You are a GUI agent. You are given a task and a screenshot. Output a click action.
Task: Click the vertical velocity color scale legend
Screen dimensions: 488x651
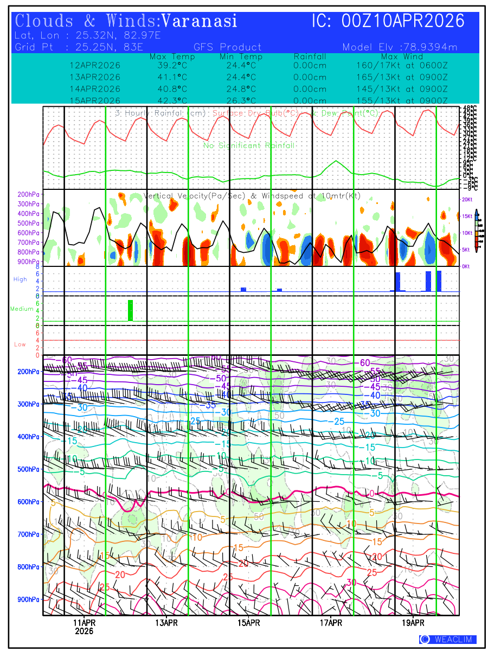[x=476, y=231]
